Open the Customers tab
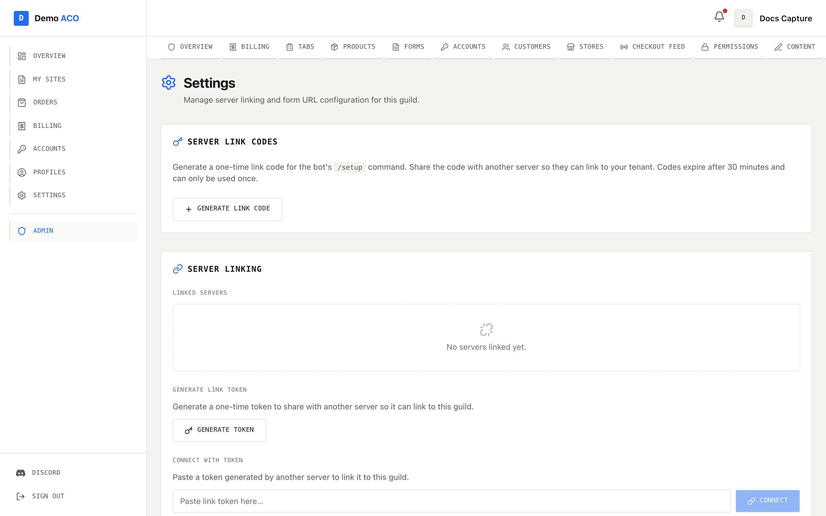Image resolution: width=826 pixels, height=516 pixels. [x=526, y=47]
